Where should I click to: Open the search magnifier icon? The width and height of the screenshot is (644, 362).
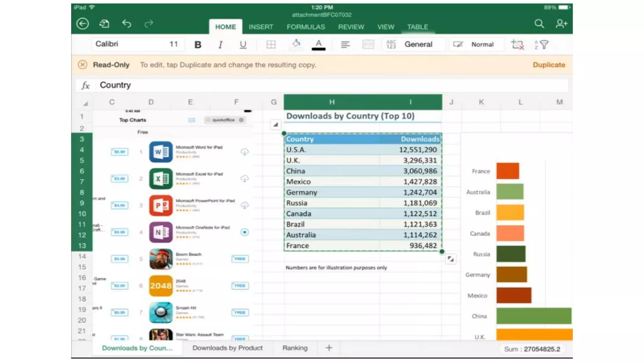click(x=539, y=24)
